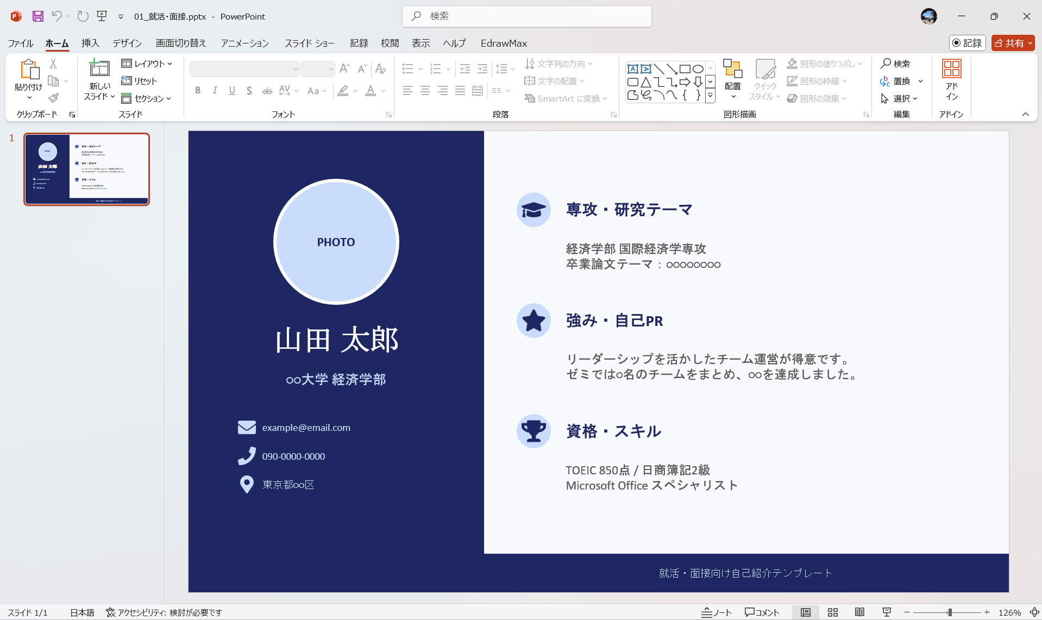
Task: Apply center text alignment
Action: (426, 90)
